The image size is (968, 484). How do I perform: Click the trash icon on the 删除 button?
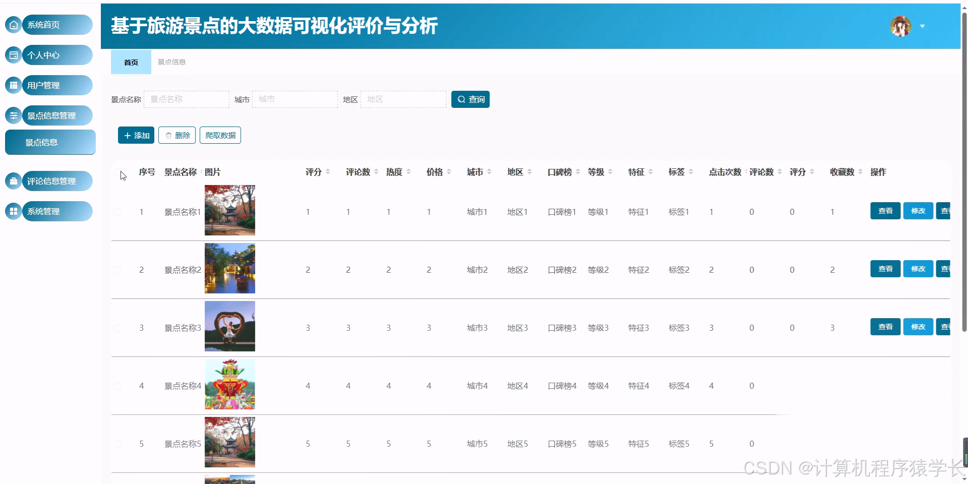168,135
